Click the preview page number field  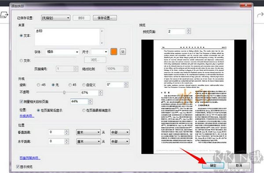coord(176,32)
